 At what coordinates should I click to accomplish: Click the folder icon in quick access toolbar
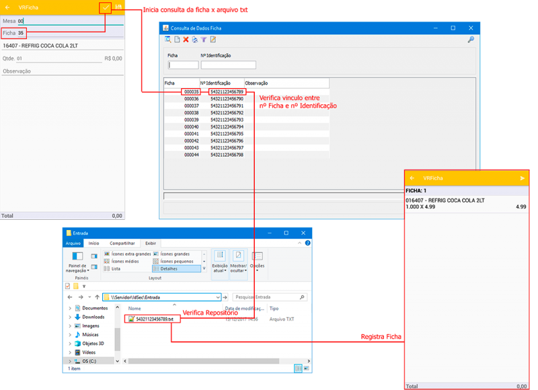pyautogui.click(x=76, y=286)
